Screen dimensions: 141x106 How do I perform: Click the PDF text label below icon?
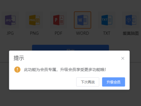coord(58,33)
